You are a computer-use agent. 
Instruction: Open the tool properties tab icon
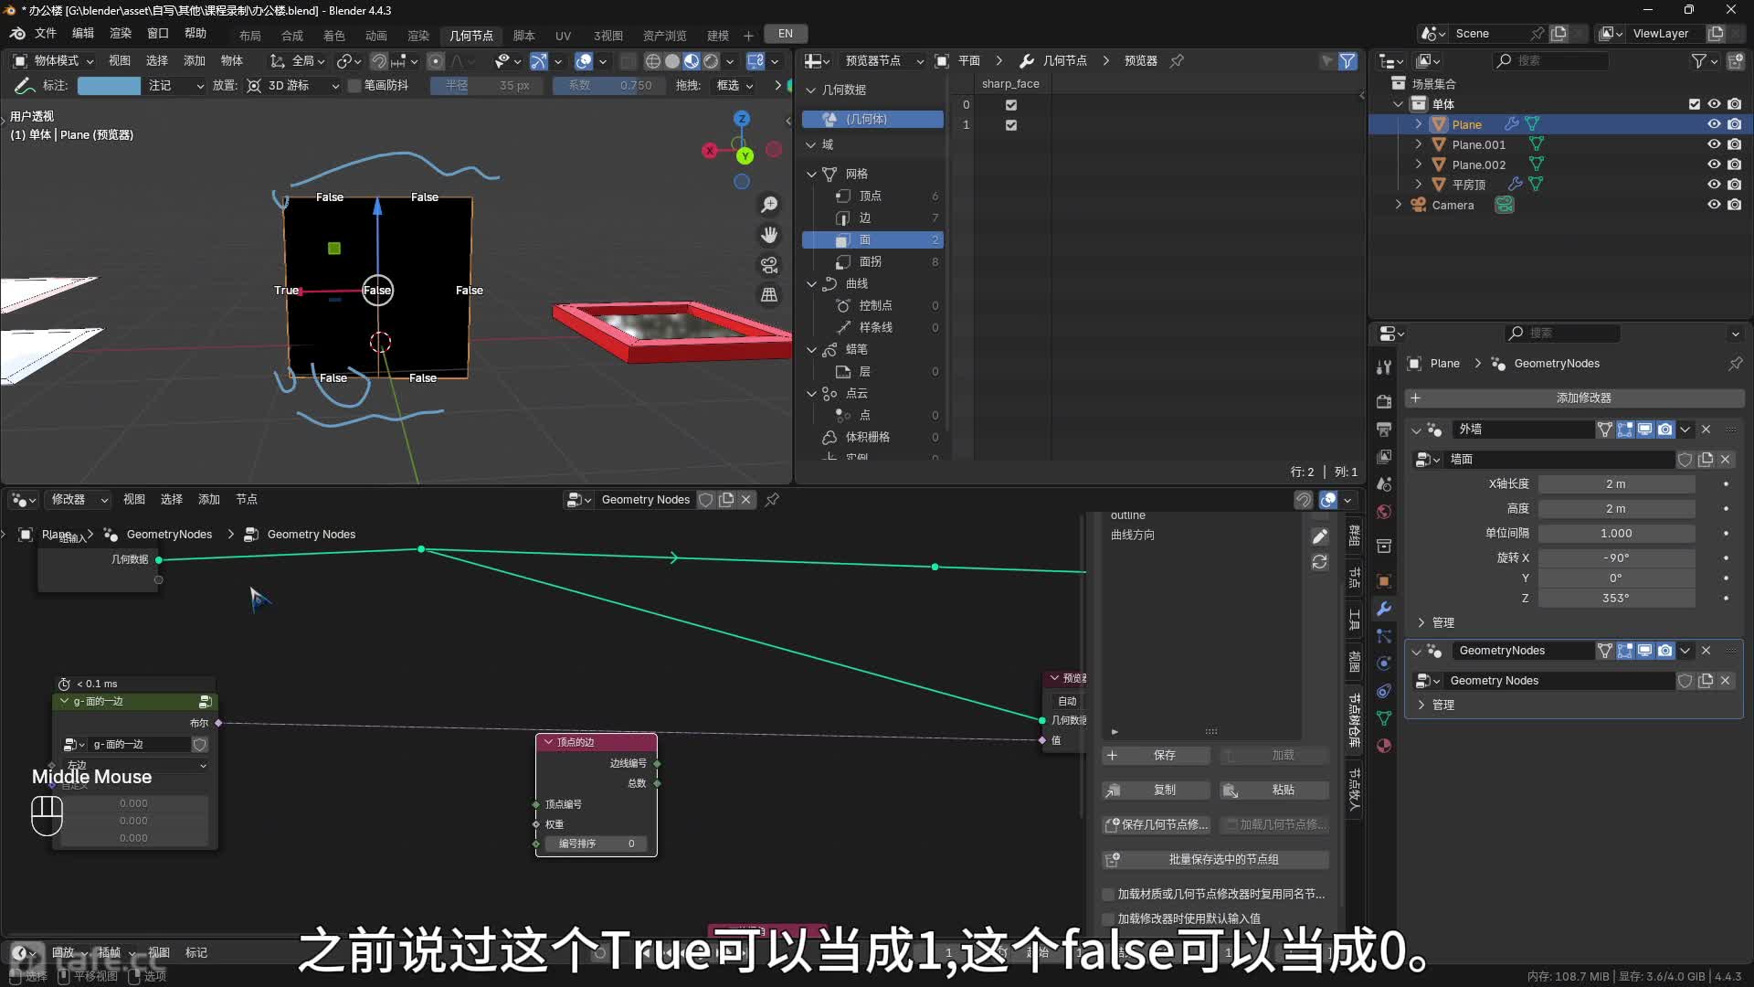1383,367
